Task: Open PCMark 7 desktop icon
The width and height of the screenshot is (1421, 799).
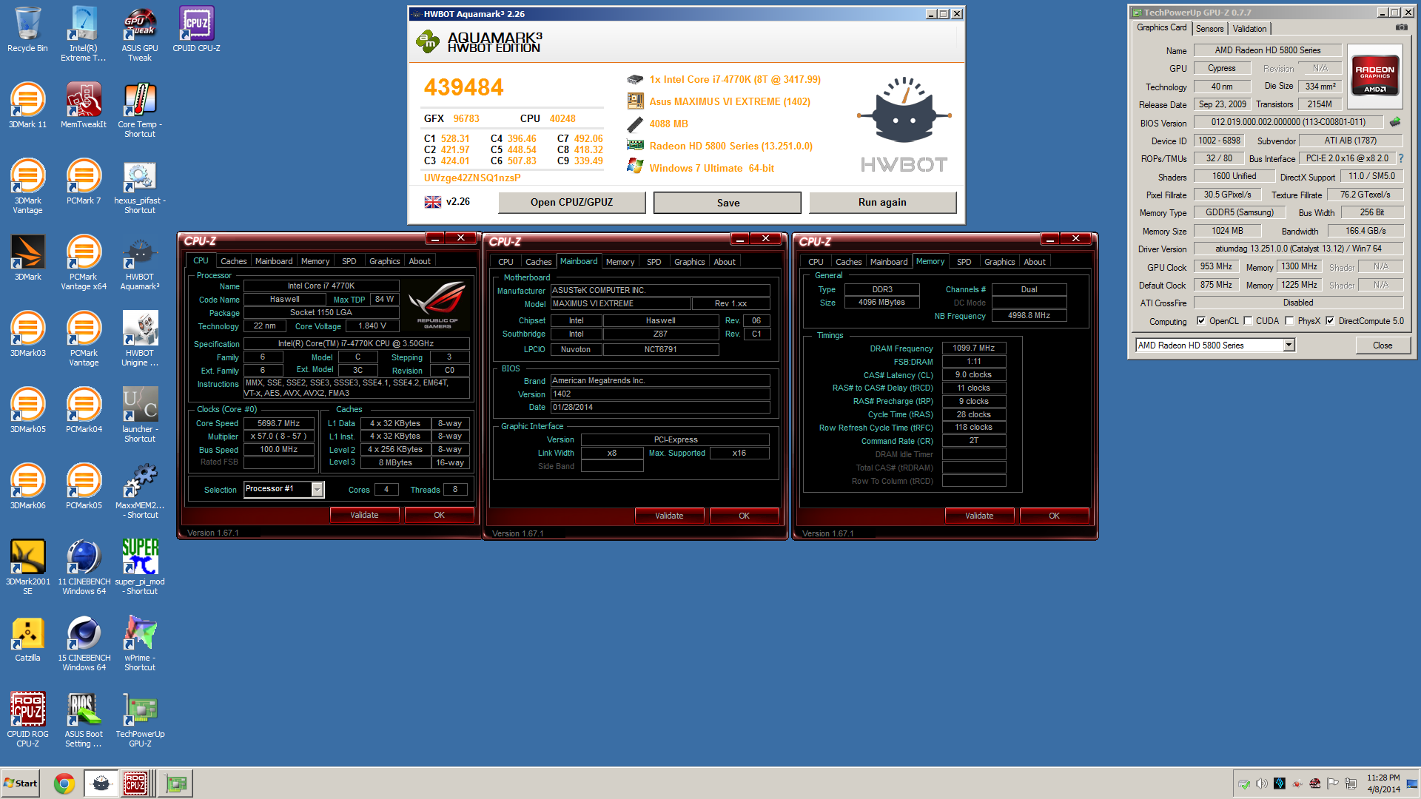Action: pos(84,182)
